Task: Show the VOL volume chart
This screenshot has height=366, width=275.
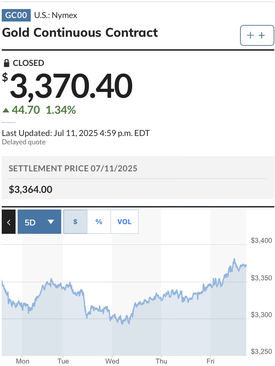Action: [125, 222]
